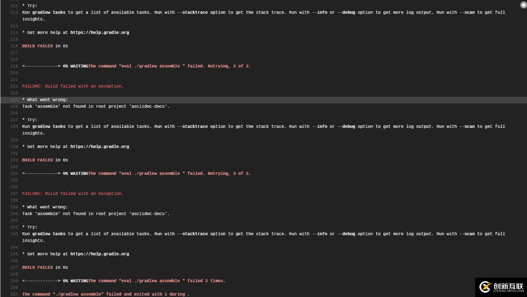The image size is (527, 297).
Task: Click the round log toggle at top right
Action: 523,5
